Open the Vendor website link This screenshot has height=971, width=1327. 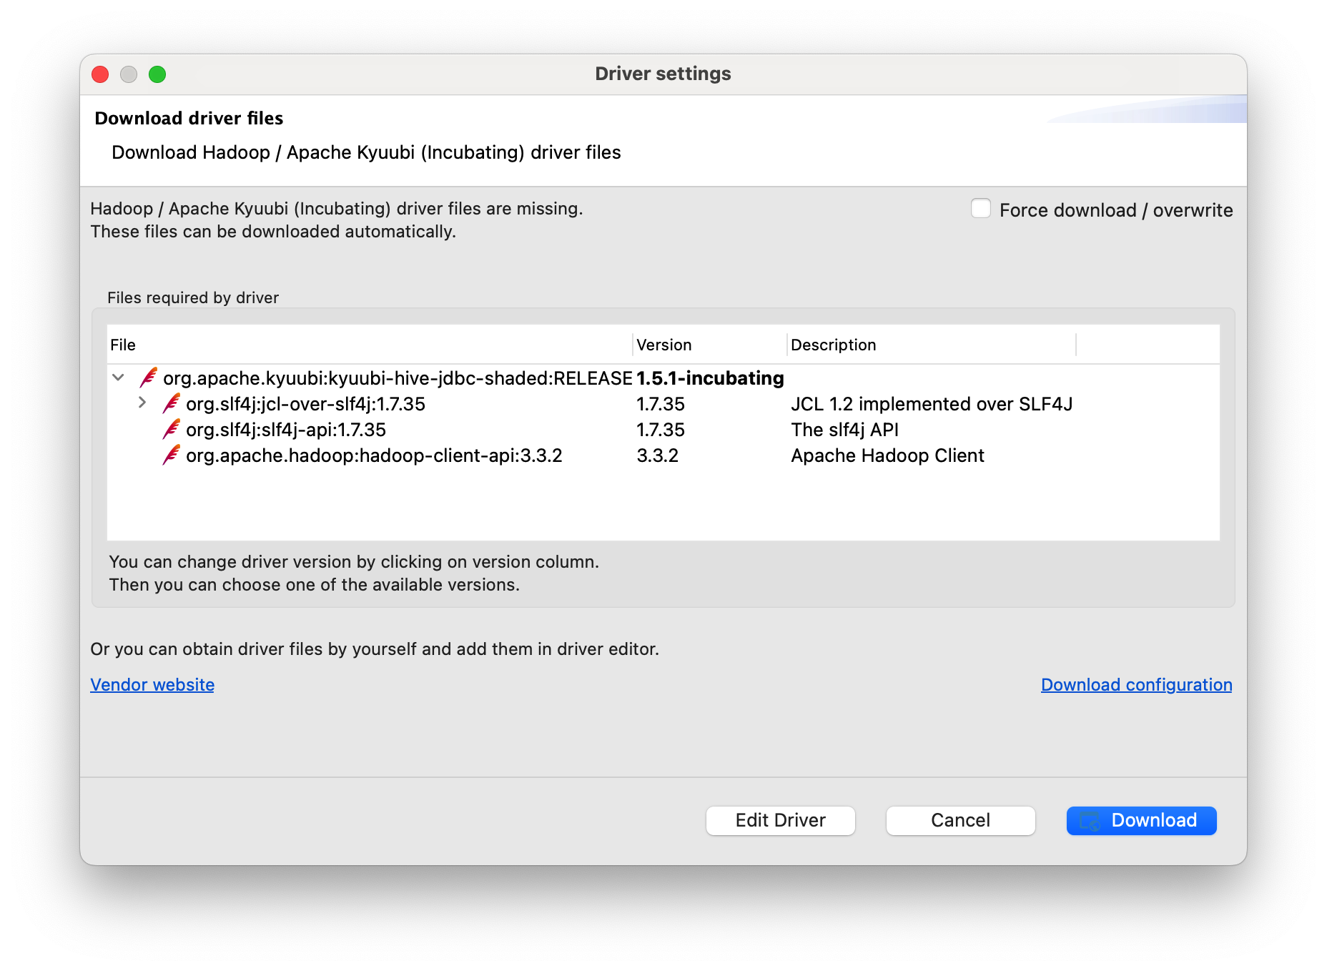(152, 684)
